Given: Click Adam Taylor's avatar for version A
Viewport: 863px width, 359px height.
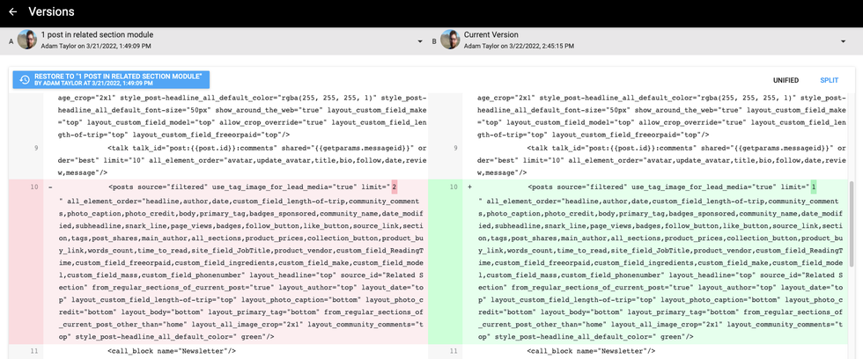Looking at the screenshot, I should pos(27,40).
